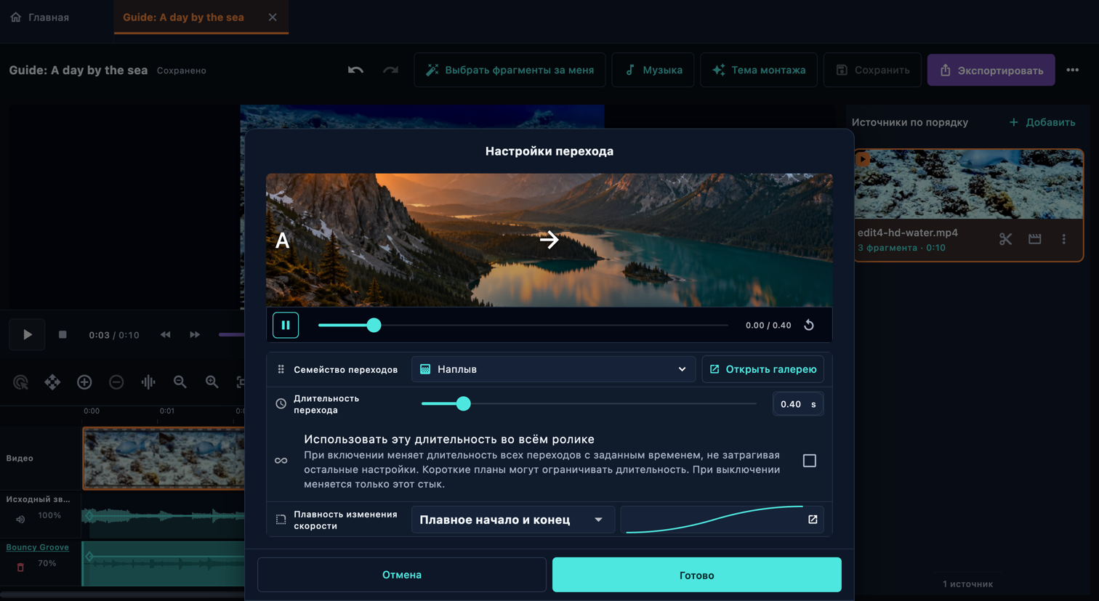Open the Тема монтажа menu button

[x=758, y=70]
